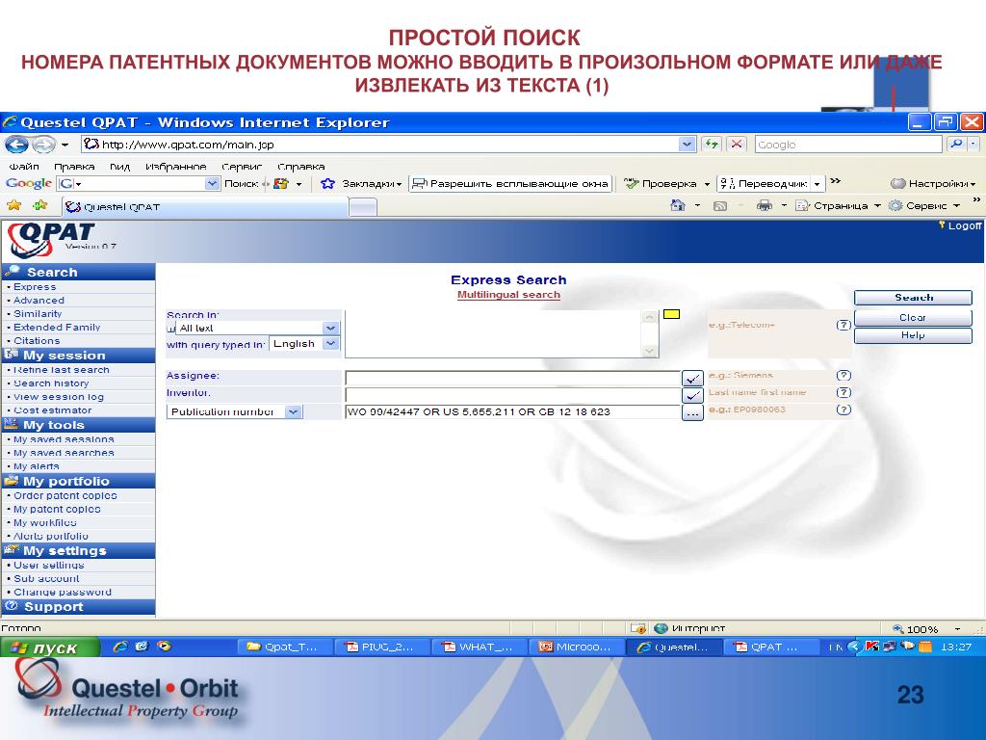Click the Publication number ellipsis button
Screen dimensions: 986x740
point(692,412)
